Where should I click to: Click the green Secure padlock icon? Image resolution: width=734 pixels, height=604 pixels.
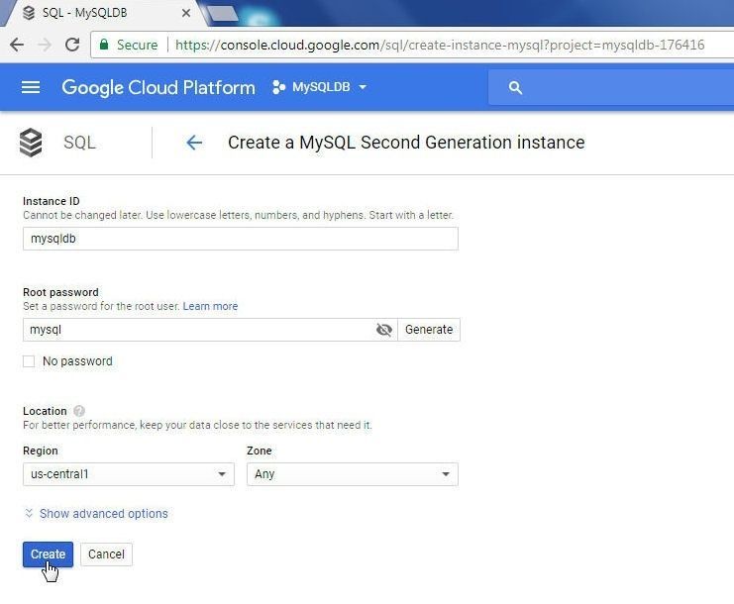pos(104,45)
